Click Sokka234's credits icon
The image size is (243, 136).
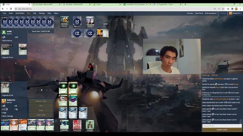(x=16, y=106)
